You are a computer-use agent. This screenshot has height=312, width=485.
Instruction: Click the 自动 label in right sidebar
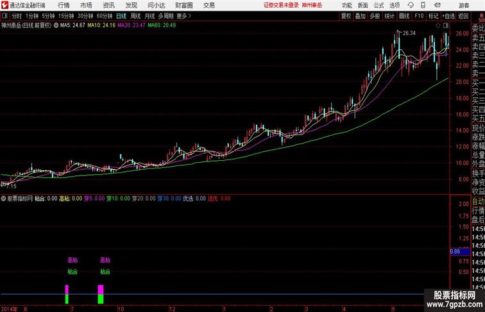tap(478, 202)
